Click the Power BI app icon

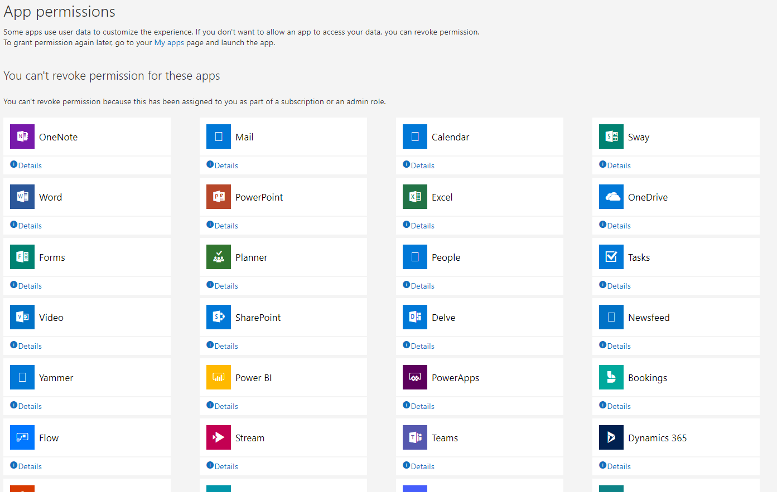pyautogui.click(x=219, y=377)
